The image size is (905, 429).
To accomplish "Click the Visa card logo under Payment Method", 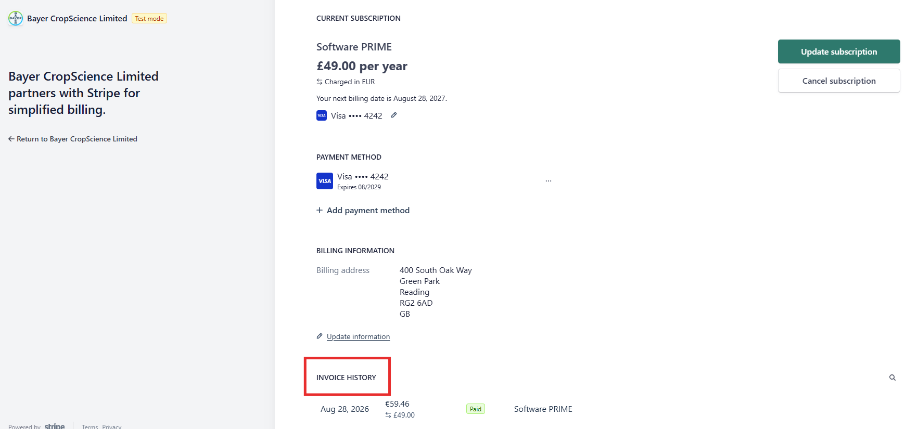I will 325,181.
